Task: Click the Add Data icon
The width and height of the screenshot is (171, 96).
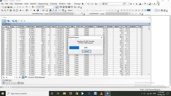Action: point(33,7)
